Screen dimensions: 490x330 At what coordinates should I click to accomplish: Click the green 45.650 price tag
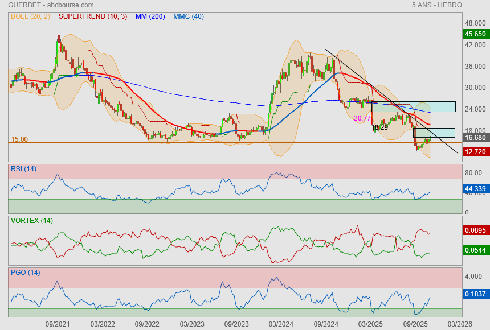click(476, 34)
